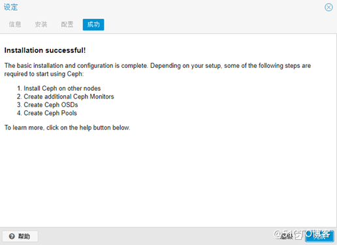This screenshot has height=245, width=337.
Task: Click the 高级 label beside the checkbox
Action: 287,236
